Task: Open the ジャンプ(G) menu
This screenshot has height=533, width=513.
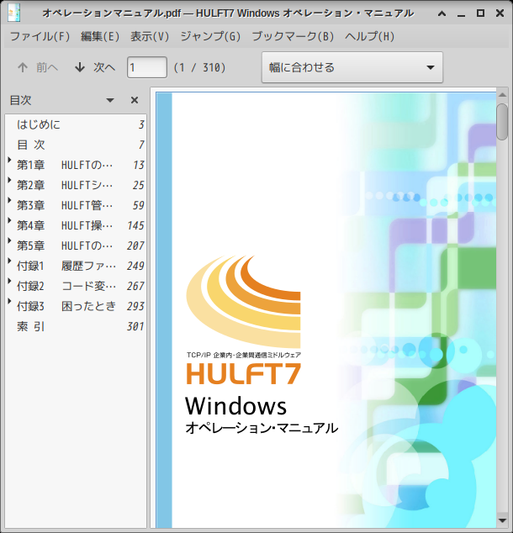Action: [210, 36]
